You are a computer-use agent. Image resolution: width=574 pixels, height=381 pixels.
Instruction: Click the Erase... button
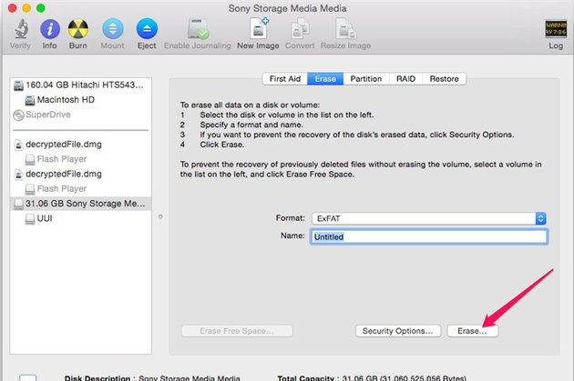[472, 331]
